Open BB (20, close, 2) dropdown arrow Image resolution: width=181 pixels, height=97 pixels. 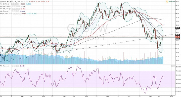point(11,14)
